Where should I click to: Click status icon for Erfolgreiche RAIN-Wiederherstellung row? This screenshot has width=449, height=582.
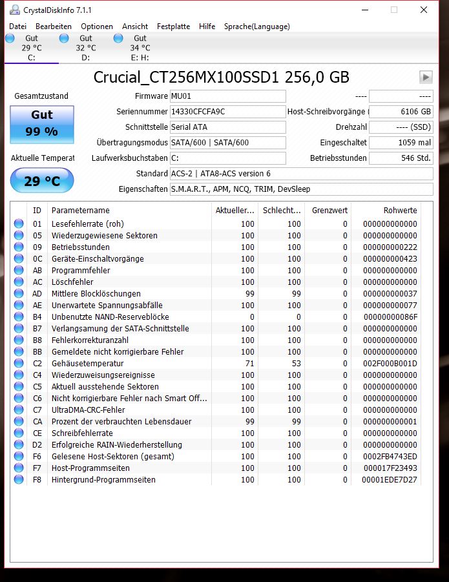pos(19,444)
